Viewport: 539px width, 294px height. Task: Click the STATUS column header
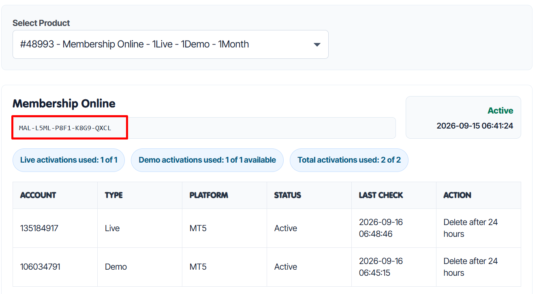(288, 195)
